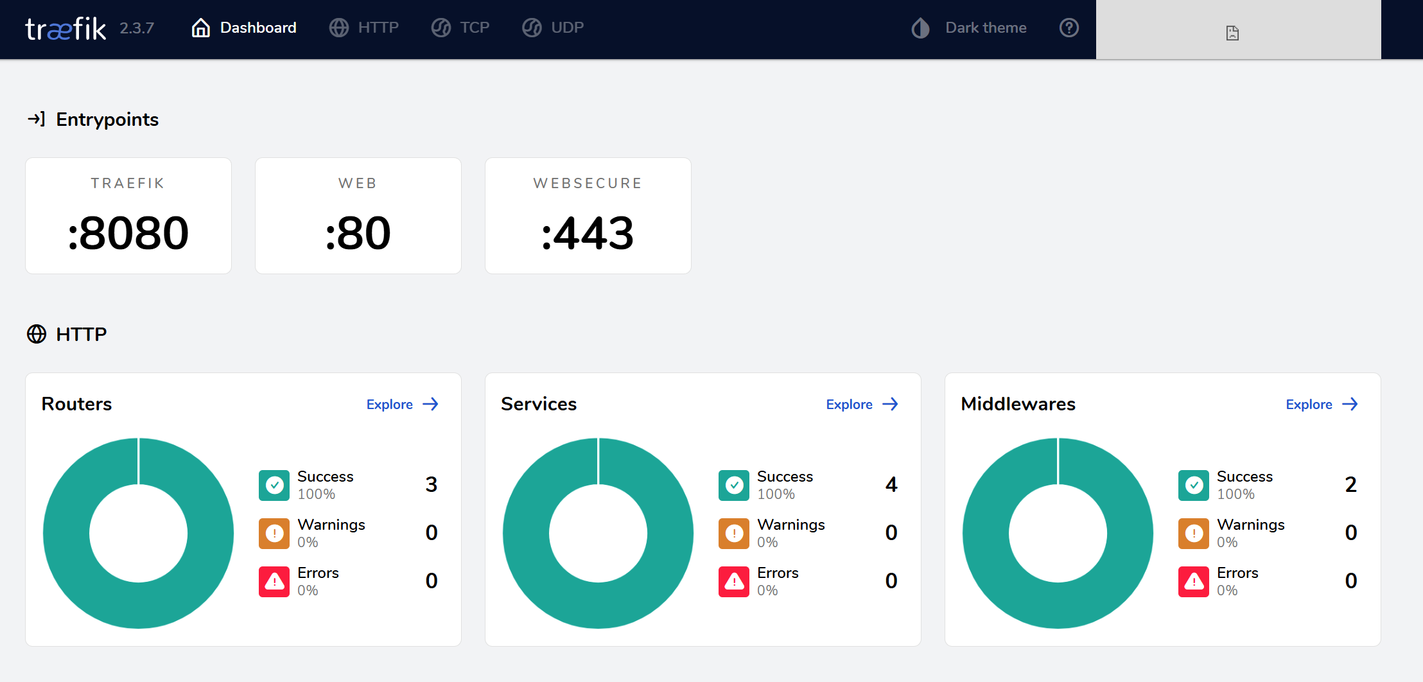This screenshot has height=682, width=1423.
Task: Click the Services Errors count 0
Action: coord(891,581)
